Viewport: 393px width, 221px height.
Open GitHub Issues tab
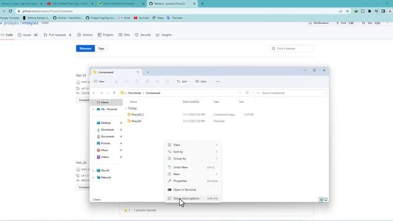pyautogui.click(x=28, y=35)
